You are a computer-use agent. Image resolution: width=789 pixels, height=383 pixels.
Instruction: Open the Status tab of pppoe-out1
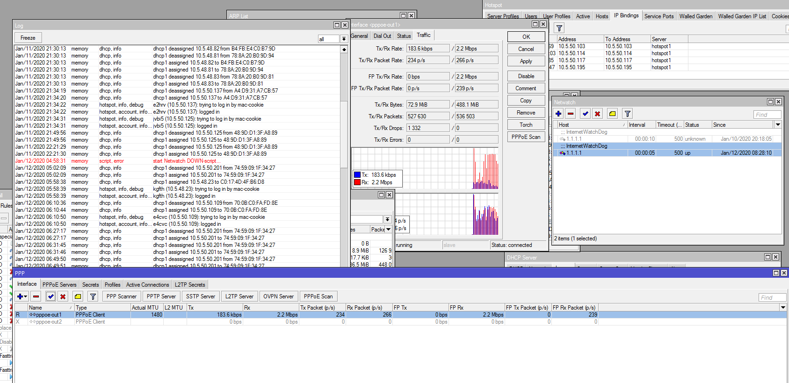click(x=404, y=36)
